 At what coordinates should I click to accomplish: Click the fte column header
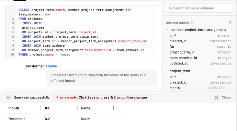(47, 108)
